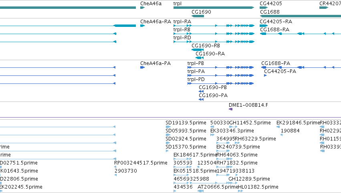Select the RP003244517.5prime label
This screenshot has width=341, height=193.
(x=141, y=163)
